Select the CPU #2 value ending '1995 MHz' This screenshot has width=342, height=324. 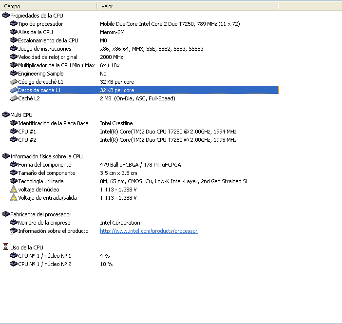tap(168, 140)
